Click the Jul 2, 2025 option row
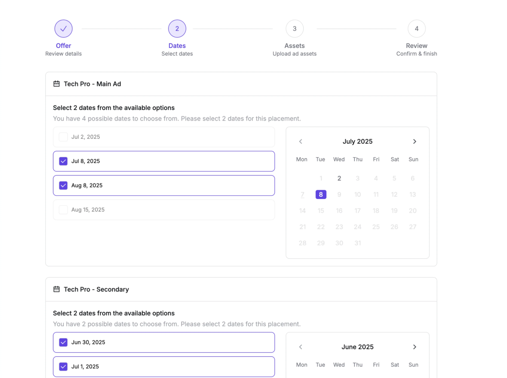Screen dimensions: 507x378 (164, 137)
